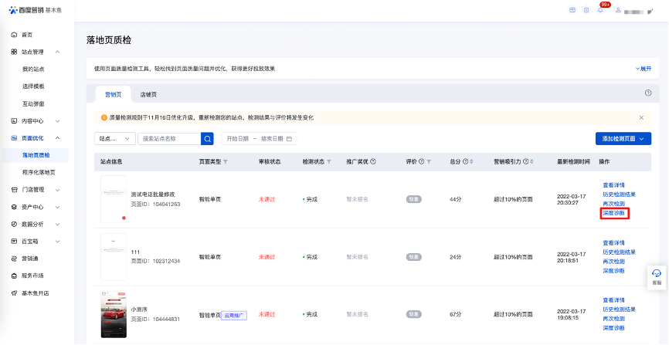Expand the 内容中心 sidebar menu
The width and height of the screenshot is (669, 345).
tap(58, 121)
